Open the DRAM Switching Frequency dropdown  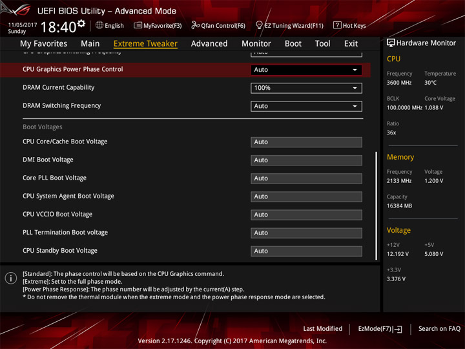click(306, 106)
